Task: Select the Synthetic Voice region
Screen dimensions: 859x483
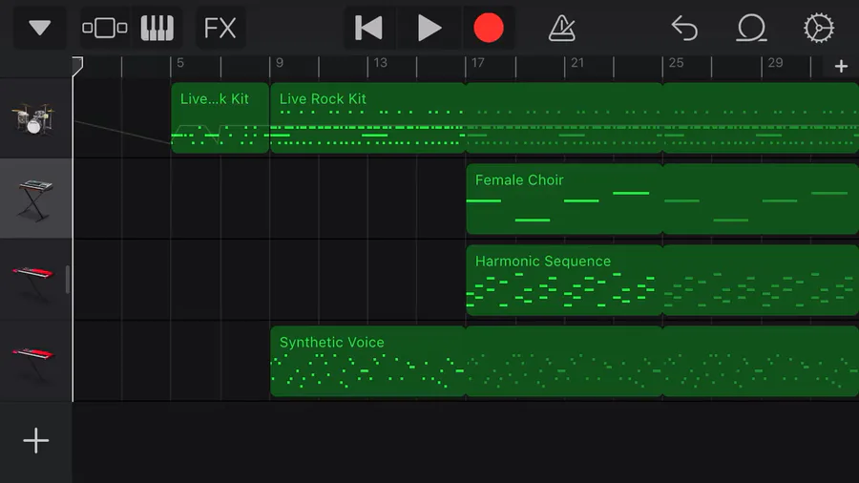Action: (564, 361)
